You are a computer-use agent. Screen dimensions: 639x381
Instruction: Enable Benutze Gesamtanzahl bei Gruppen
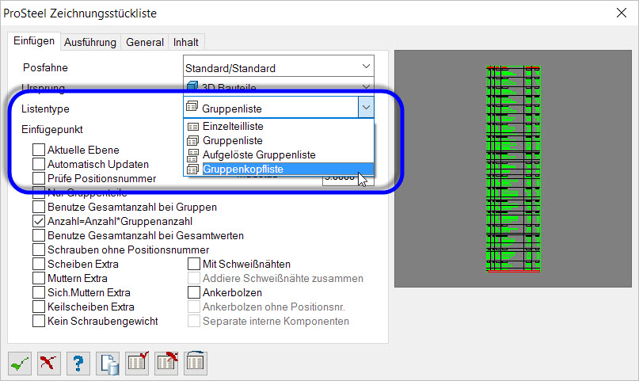39,207
